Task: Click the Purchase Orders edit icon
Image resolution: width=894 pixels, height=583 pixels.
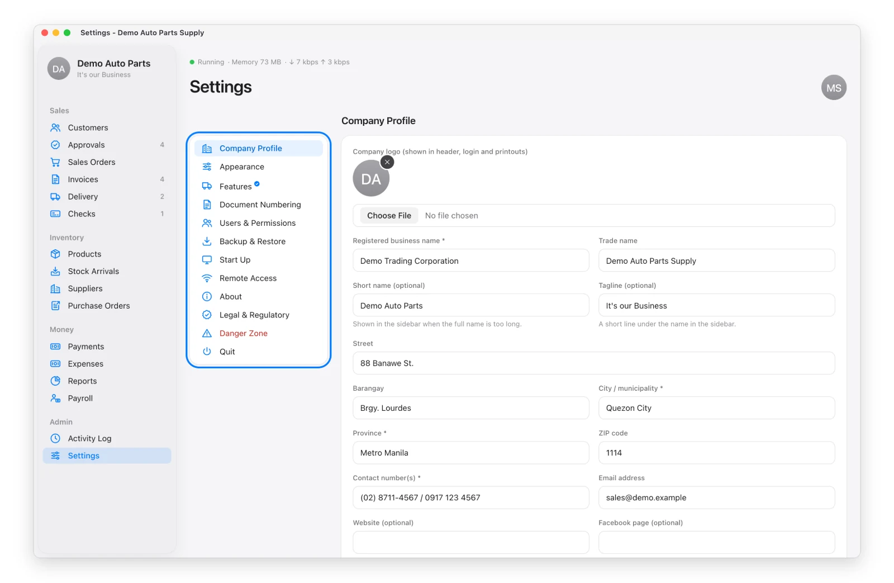Action: click(55, 306)
